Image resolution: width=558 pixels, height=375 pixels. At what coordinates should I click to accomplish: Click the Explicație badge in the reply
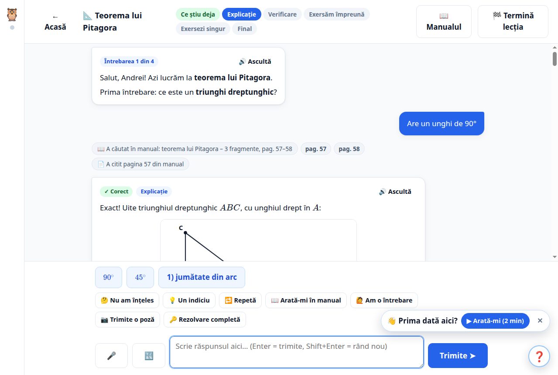pyautogui.click(x=154, y=192)
